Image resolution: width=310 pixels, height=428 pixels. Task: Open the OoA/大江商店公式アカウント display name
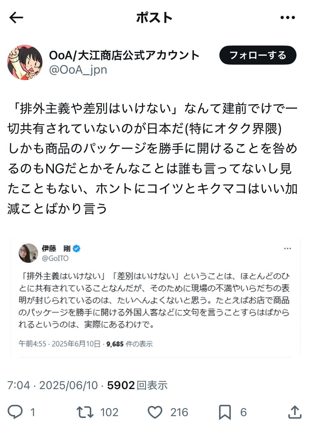(124, 55)
